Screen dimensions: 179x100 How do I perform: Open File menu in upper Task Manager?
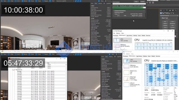pos(114,33)
